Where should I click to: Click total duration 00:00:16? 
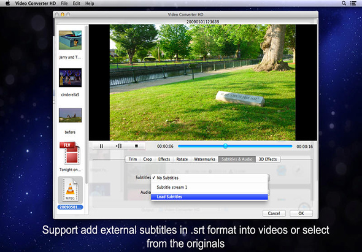(304, 147)
